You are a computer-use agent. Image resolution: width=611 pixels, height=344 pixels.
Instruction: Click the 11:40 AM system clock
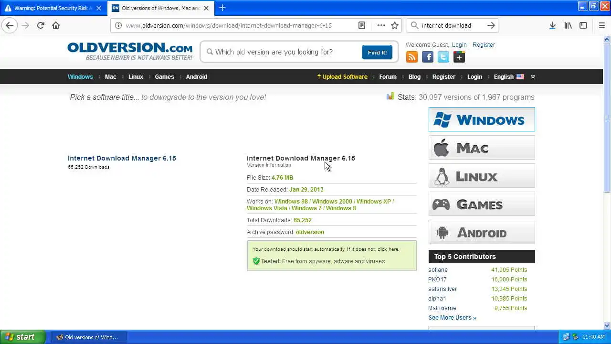(593, 337)
